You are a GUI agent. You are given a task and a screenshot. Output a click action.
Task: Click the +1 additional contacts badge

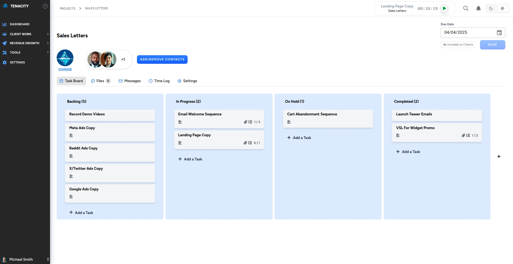click(x=123, y=59)
